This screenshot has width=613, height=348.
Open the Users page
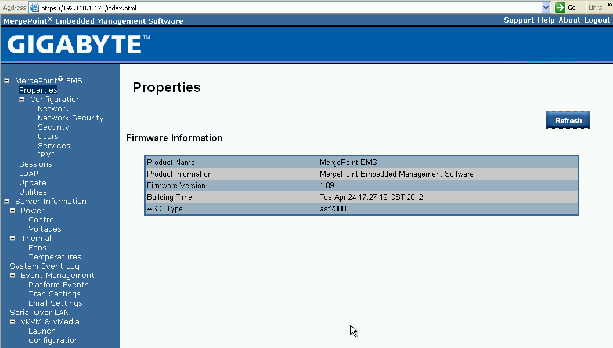tap(48, 137)
